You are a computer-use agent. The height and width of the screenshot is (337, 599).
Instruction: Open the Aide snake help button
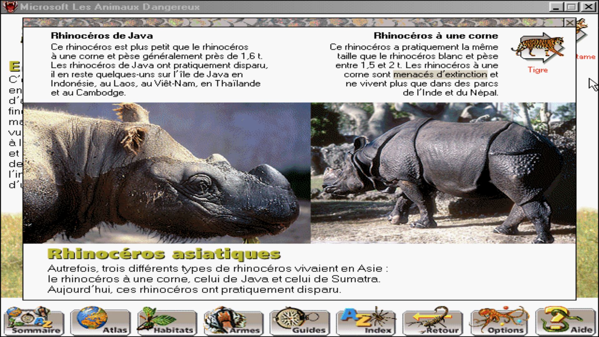(566, 321)
